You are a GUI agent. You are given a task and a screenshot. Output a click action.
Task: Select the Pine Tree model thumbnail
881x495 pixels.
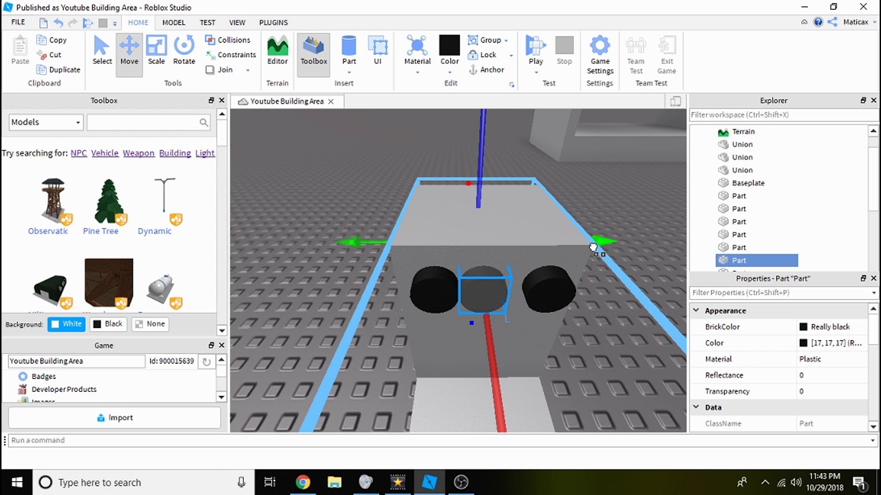[108, 201]
